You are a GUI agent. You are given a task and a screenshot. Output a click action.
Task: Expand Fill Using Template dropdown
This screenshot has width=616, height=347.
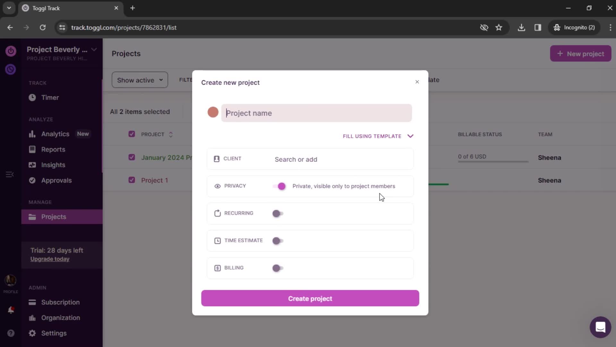(x=378, y=136)
